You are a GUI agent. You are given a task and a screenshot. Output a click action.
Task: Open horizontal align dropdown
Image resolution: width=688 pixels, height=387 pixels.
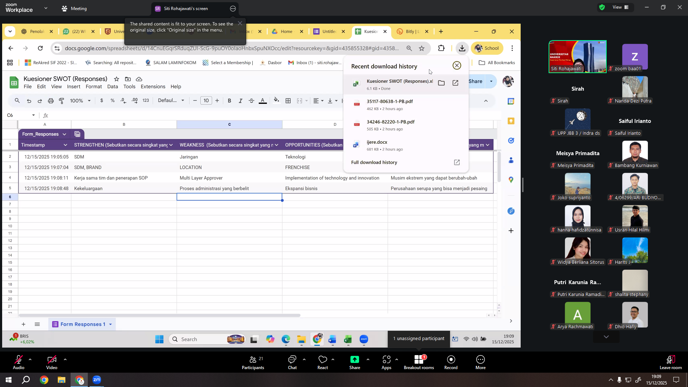(x=318, y=101)
